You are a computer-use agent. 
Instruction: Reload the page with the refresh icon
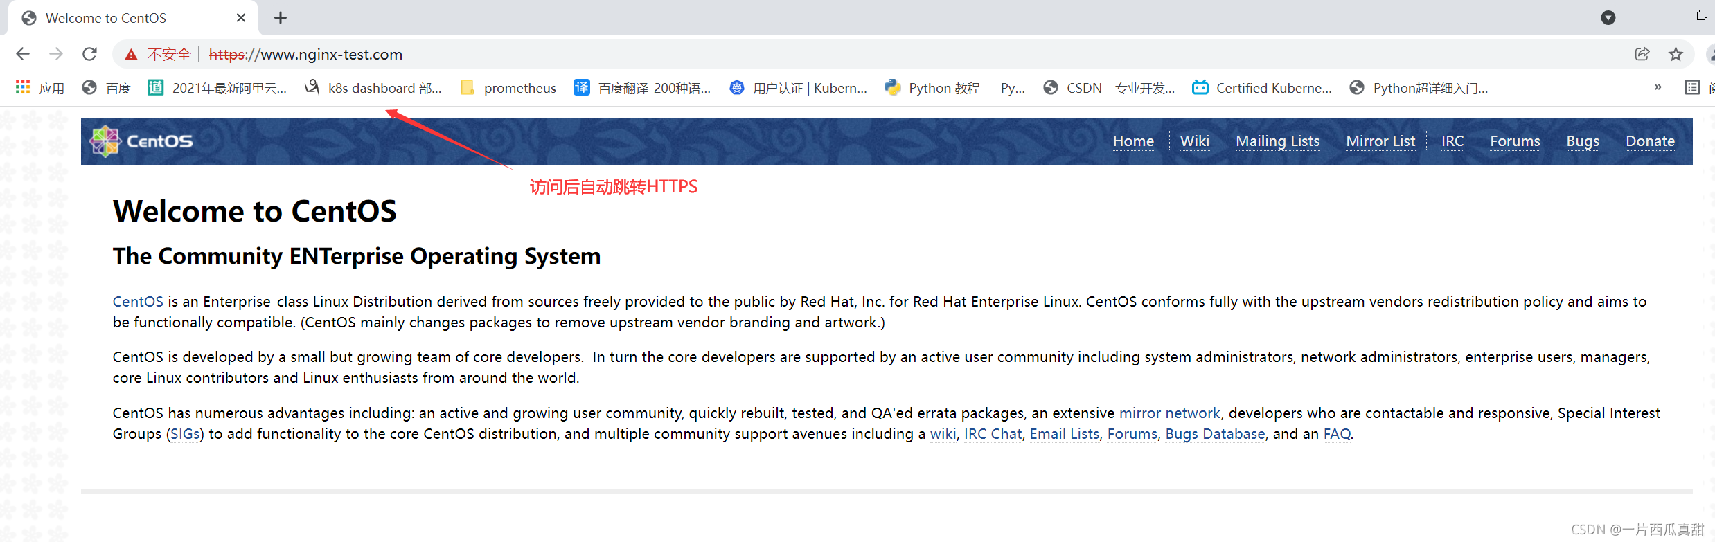pyautogui.click(x=89, y=54)
